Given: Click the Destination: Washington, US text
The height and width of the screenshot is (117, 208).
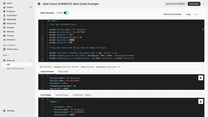Looking at the screenshot, I should click(x=108, y=67).
